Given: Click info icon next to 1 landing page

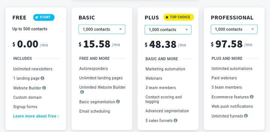Looking at the screenshot, I should pyautogui.click(x=42, y=78).
